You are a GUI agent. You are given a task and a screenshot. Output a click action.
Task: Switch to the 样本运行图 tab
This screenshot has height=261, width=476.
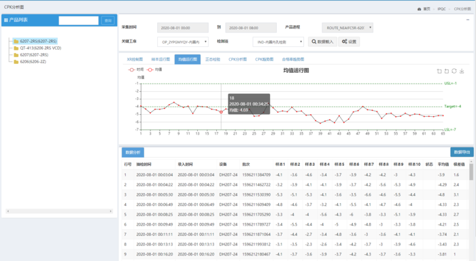160,60
